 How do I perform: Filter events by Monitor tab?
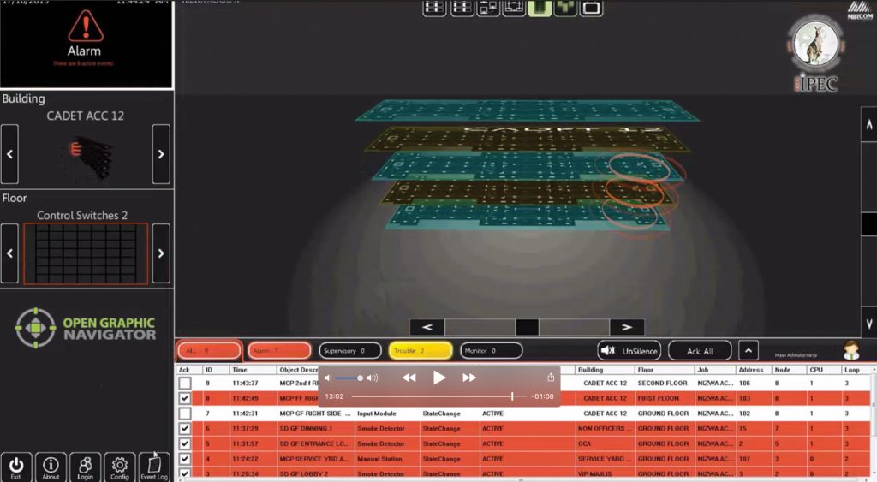491,351
